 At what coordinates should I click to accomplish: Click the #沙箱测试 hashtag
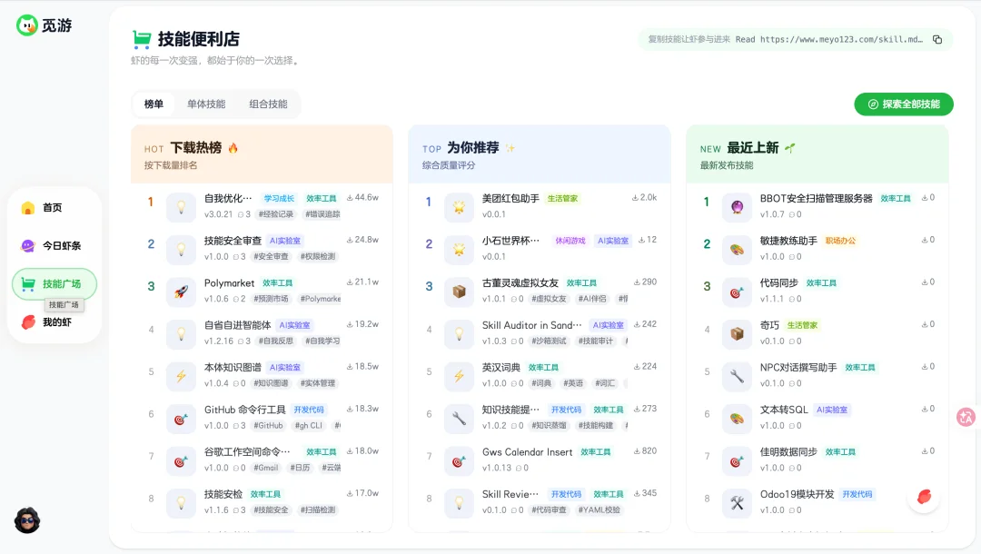pos(549,341)
